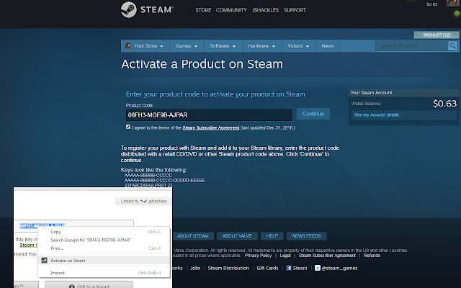Viewport: 461px width, 288px height.
Task: Open the Refunds footer link
Action: pyautogui.click(x=372, y=256)
